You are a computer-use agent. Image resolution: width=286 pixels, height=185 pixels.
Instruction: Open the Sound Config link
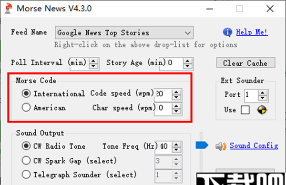[x=254, y=145]
